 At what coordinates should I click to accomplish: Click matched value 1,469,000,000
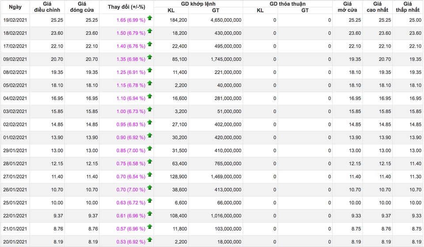[226, 177]
